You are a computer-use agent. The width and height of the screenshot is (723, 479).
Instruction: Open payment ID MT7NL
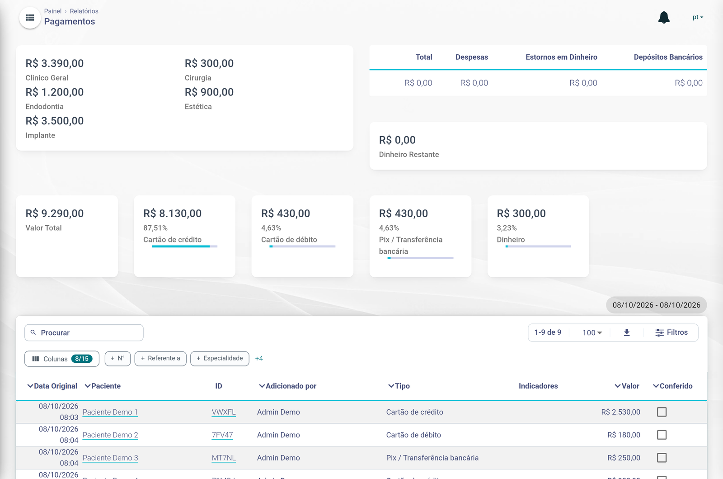coord(224,458)
